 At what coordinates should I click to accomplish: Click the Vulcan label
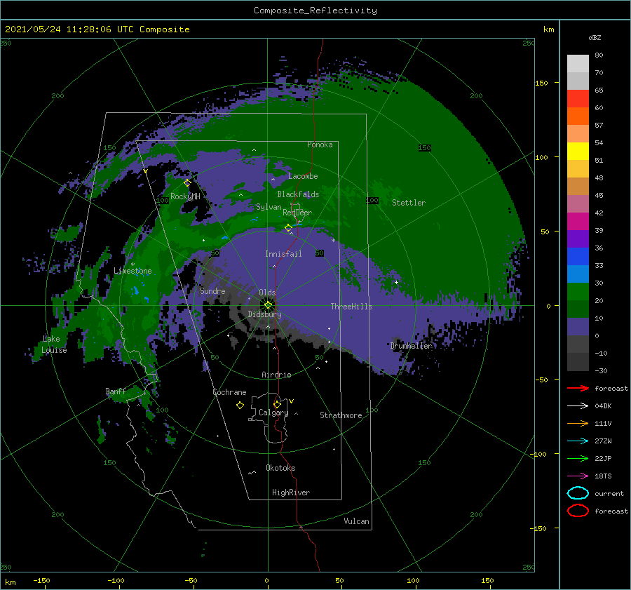(357, 521)
